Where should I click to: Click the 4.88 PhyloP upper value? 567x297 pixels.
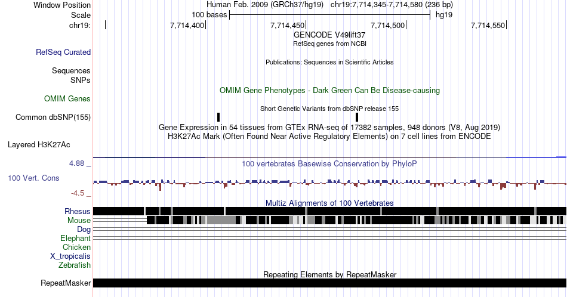coord(76,163)
